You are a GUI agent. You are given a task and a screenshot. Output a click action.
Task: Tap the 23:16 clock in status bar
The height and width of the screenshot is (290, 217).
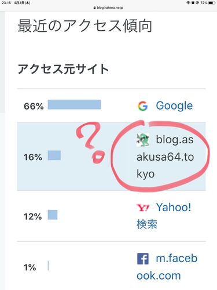pyautogui.click(x=6, y=3)
